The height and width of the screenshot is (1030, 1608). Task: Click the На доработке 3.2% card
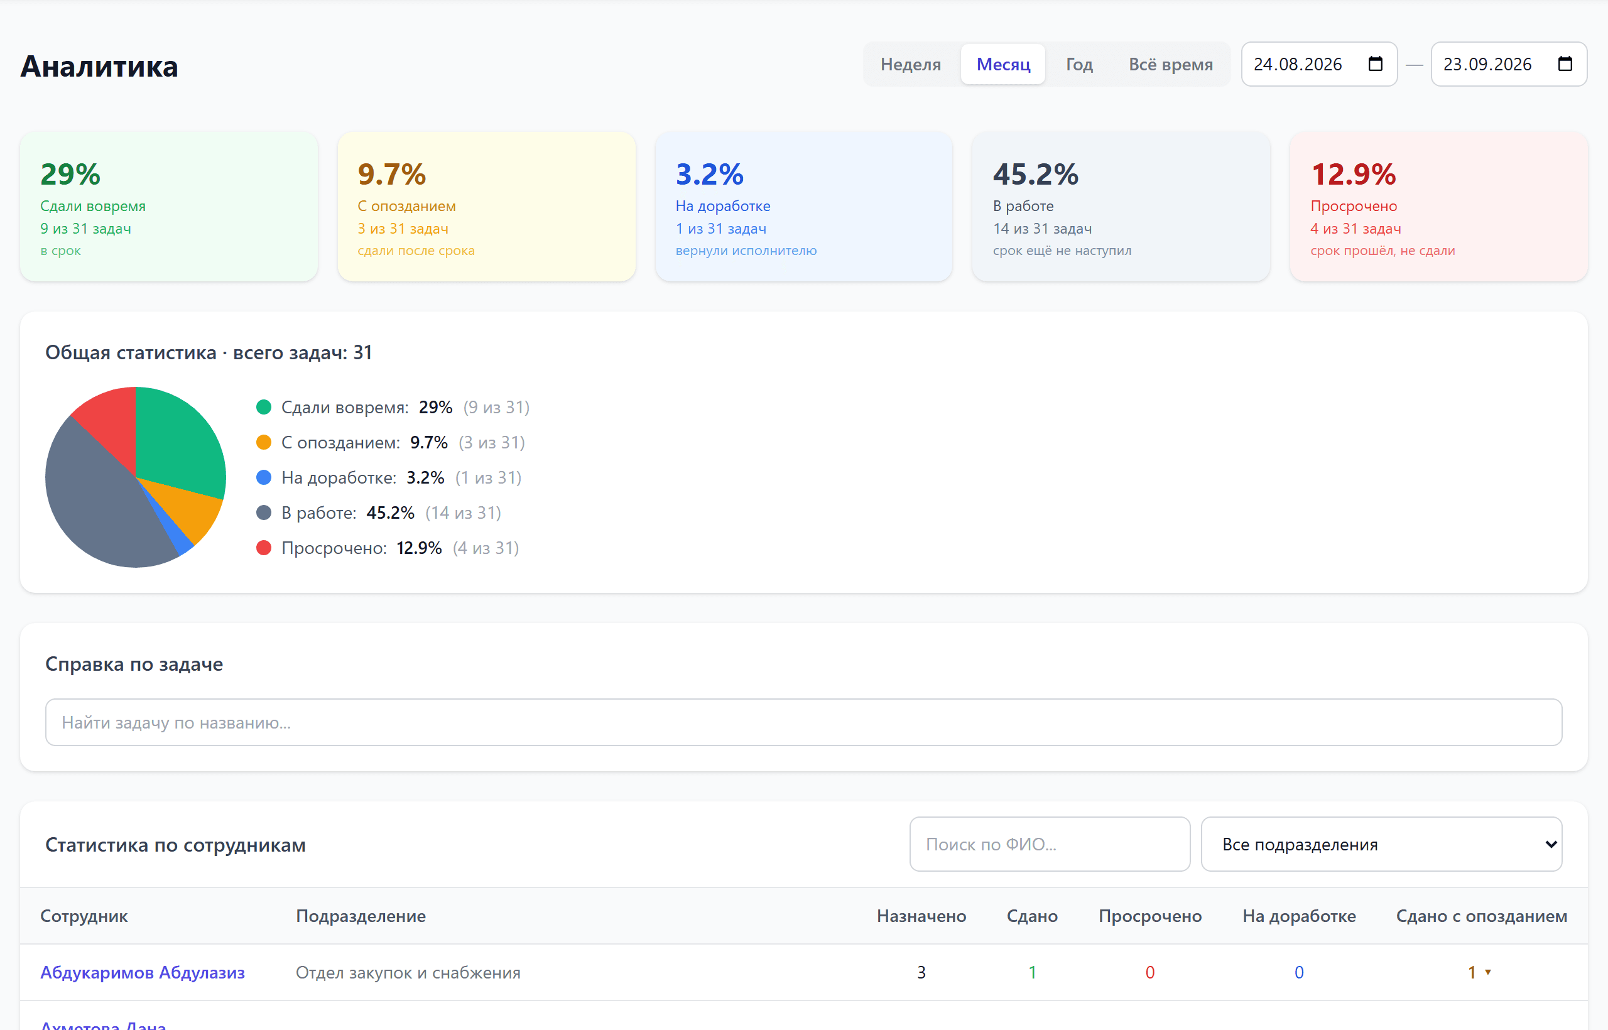(803, 207)
